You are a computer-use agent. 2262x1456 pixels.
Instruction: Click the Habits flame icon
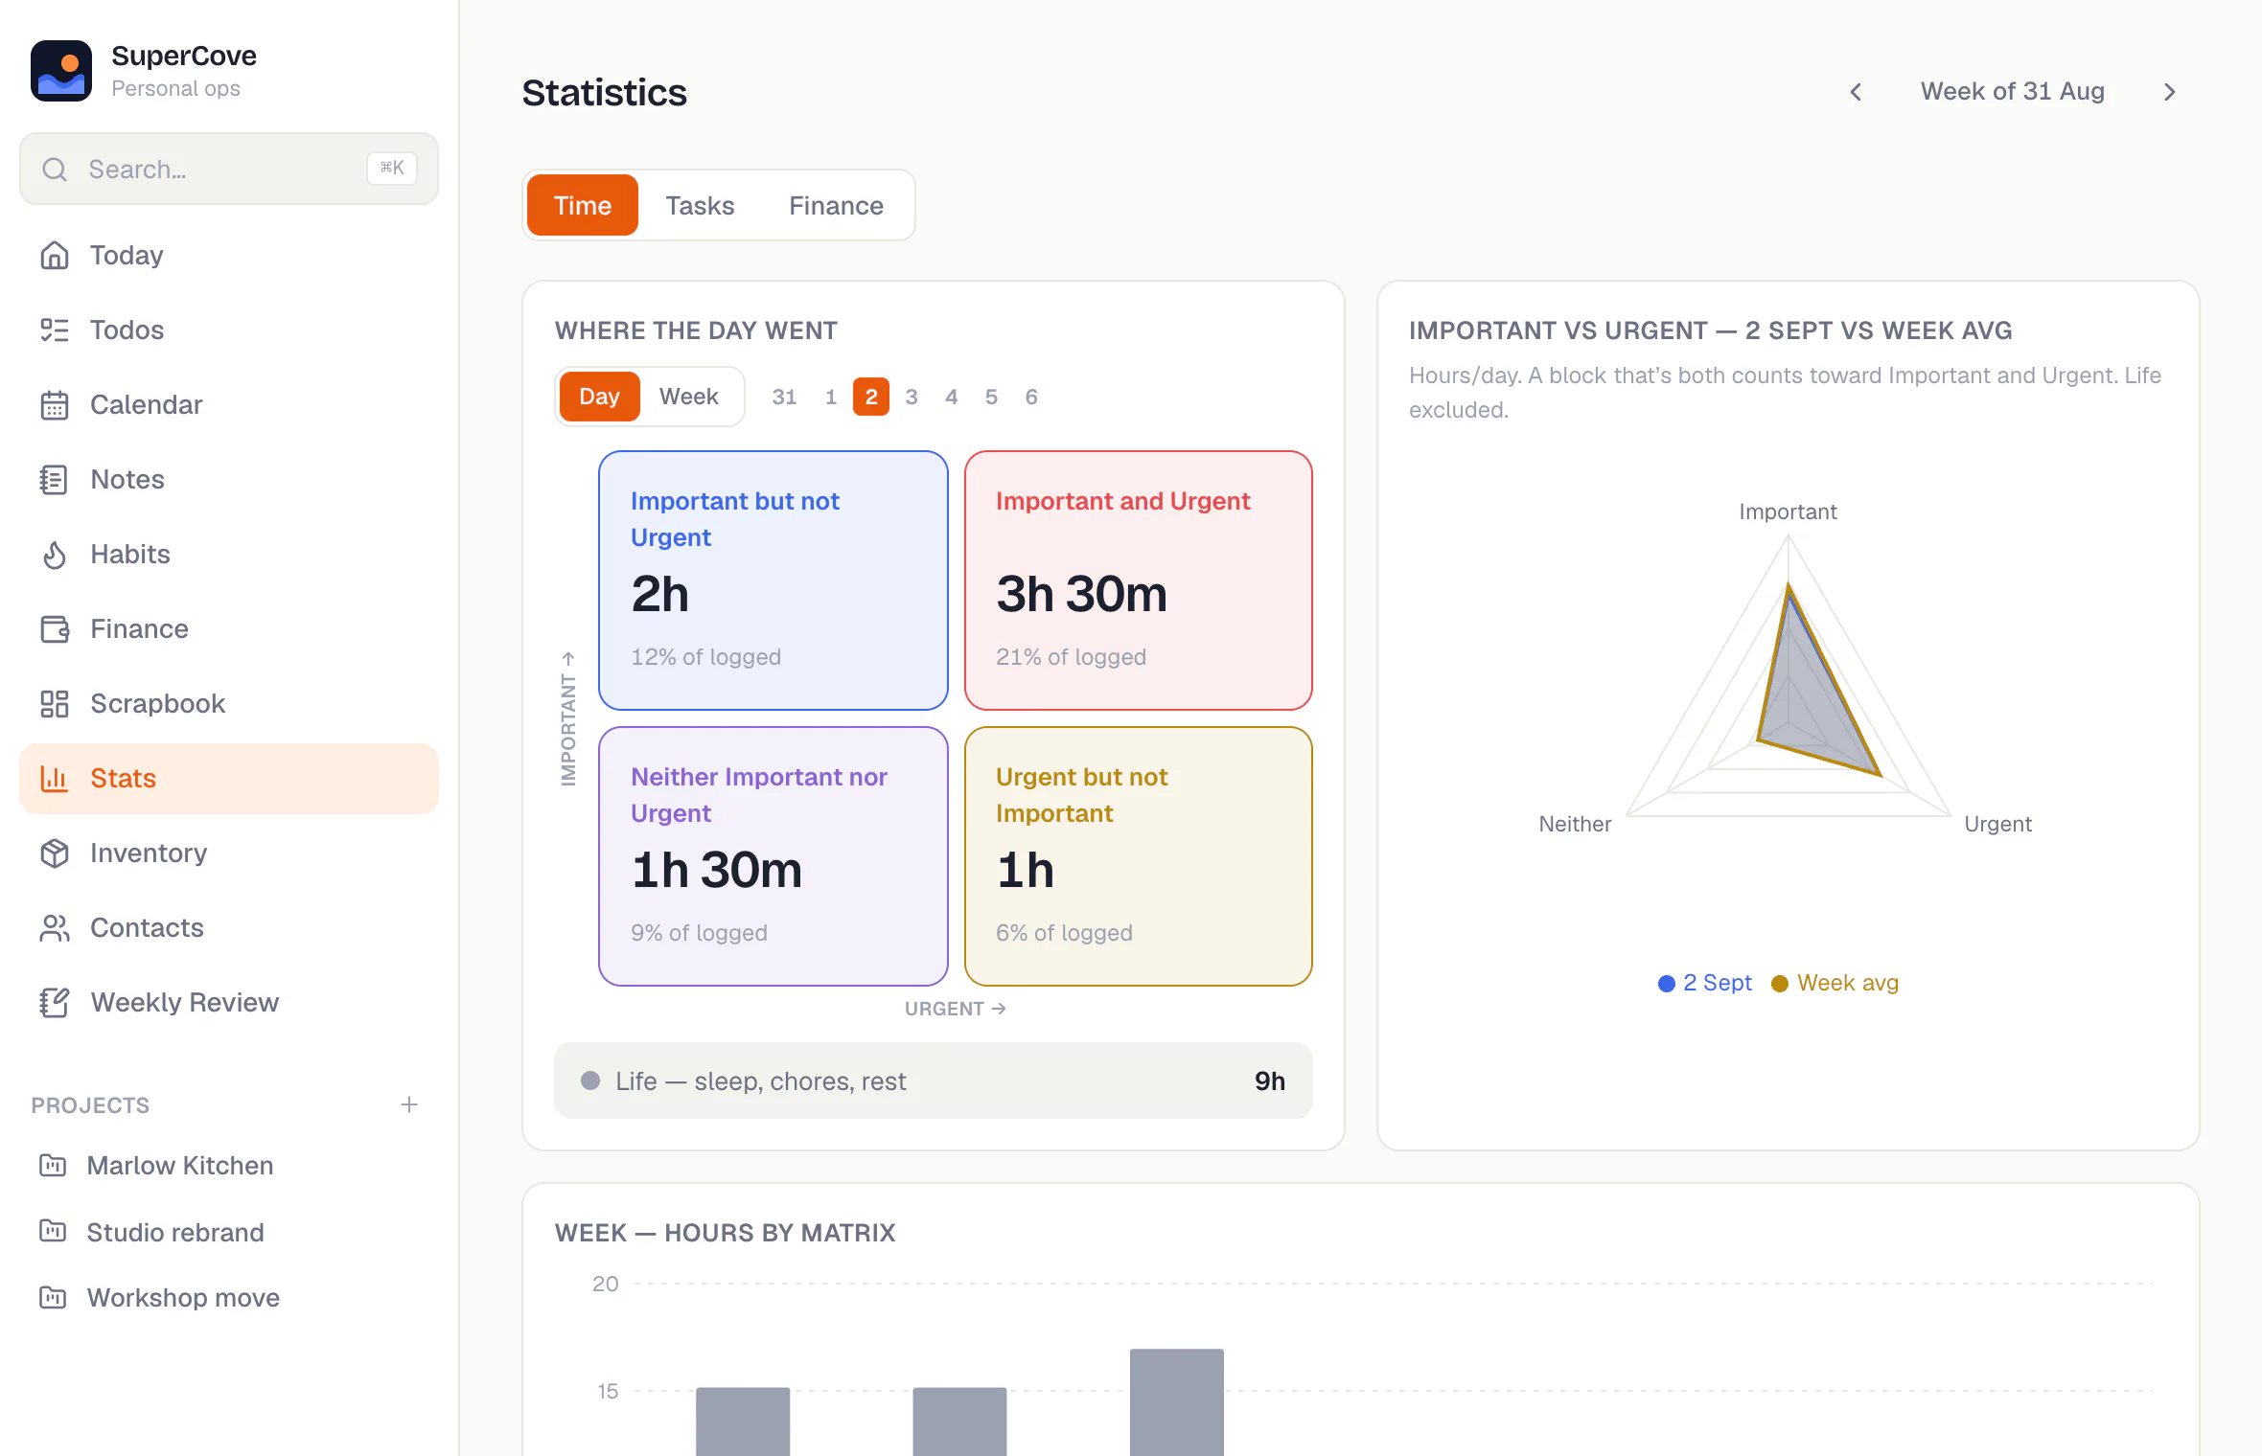[x=55, y=554]
